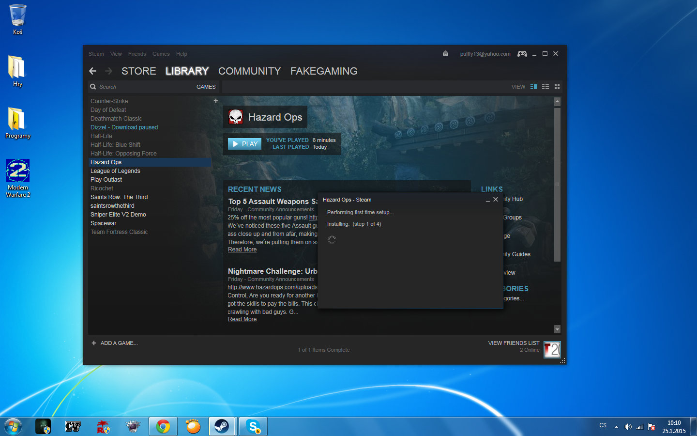This screenshot has width=697, height=436.
Task: Select Dizzel - Download paused entry
Action: 124,127
